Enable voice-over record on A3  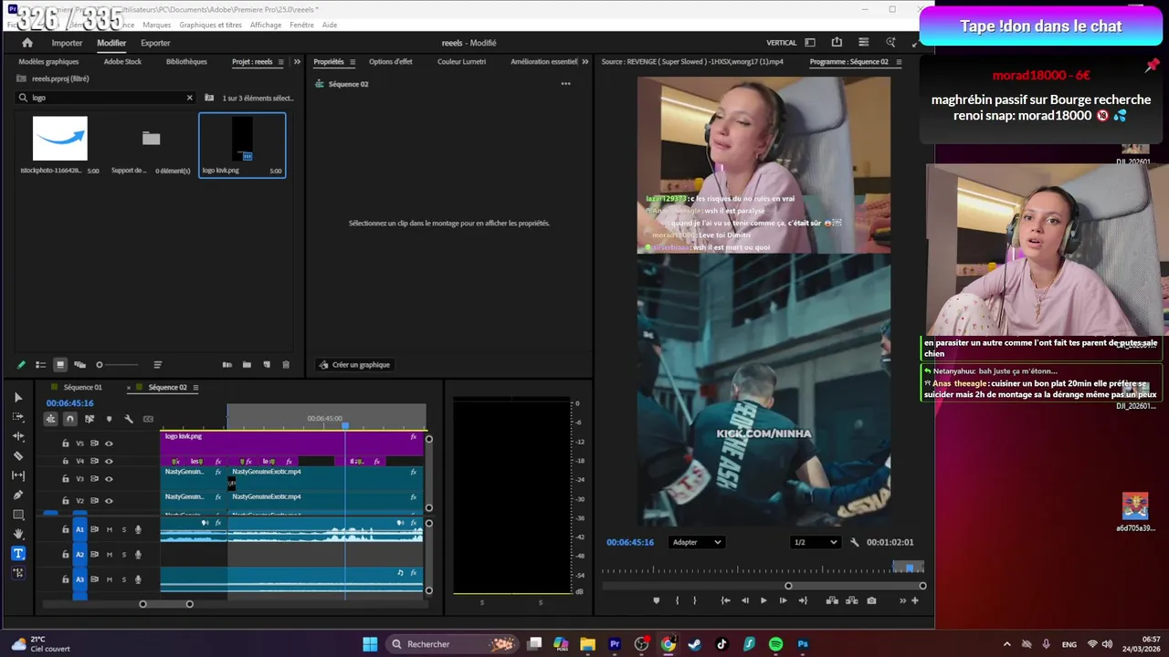[139, 579]
